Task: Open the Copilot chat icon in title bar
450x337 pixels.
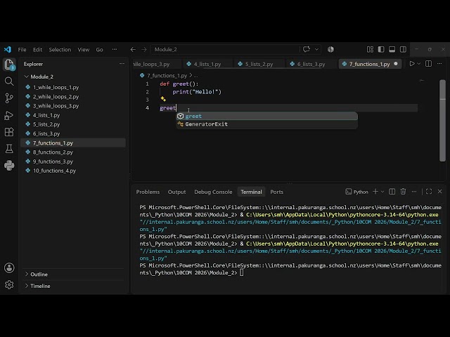Action: click(x=307, y=49)
